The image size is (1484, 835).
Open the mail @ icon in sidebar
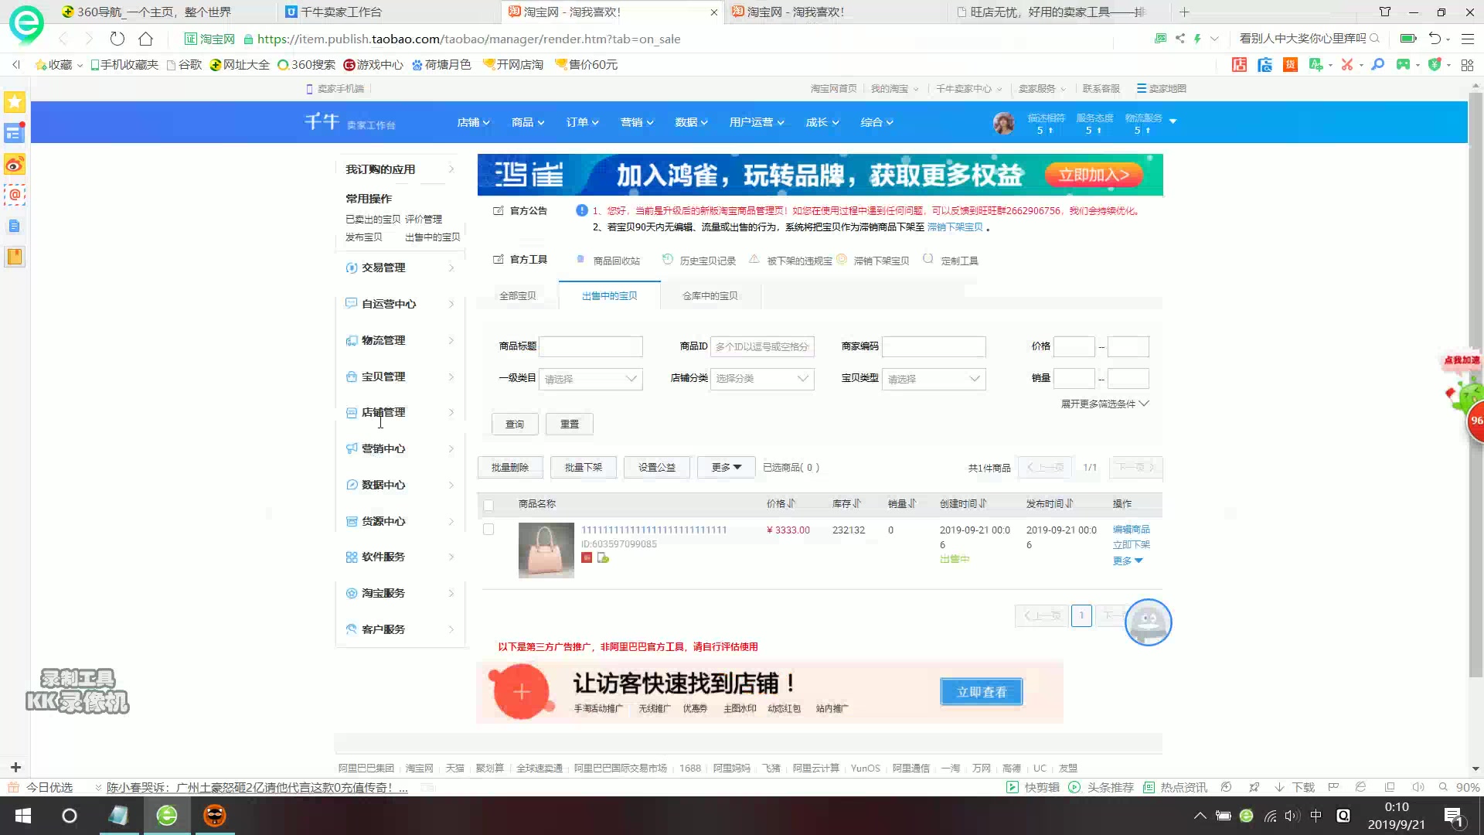point(15,195)
